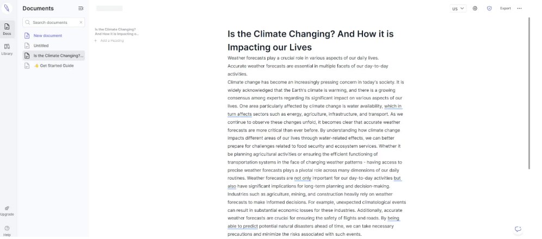Viewport: 542px width, 239px height.
Task: Open the settings gear icon
Action: 475,9
